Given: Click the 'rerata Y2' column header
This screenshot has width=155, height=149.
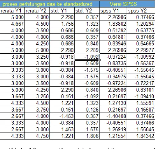Looking at the screenshot, I should [37, 11].
